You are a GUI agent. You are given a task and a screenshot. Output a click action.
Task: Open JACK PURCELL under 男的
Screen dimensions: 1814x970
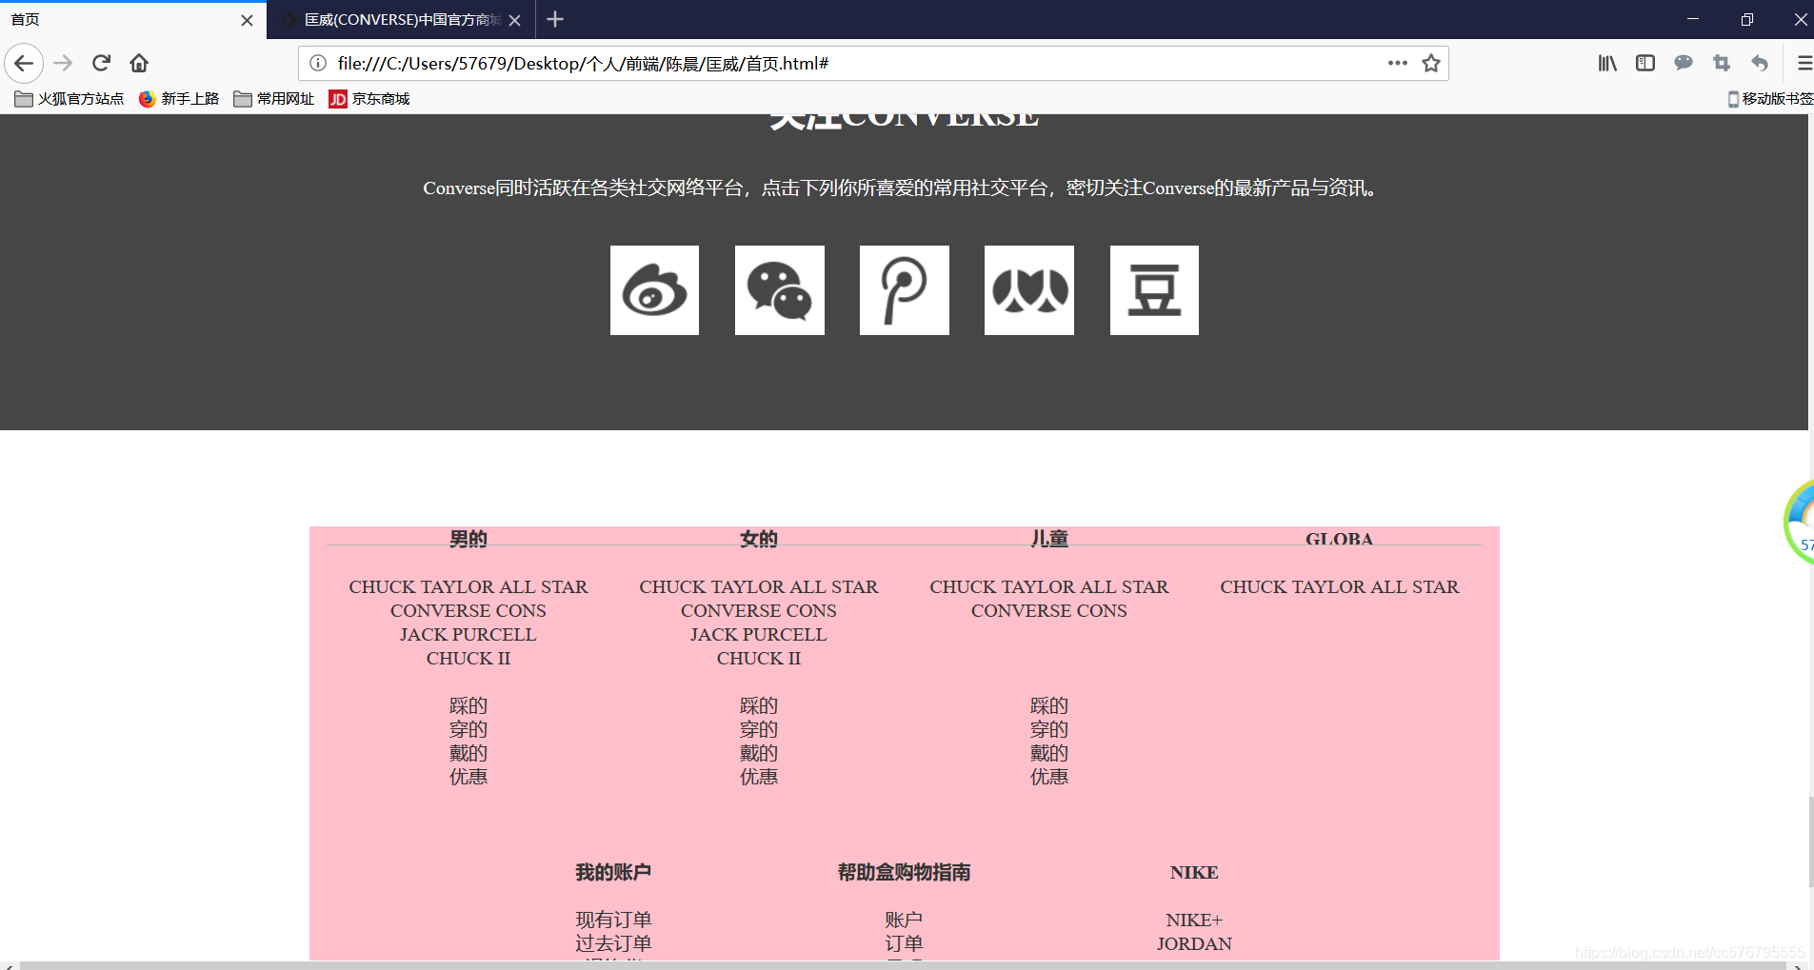tap(468, 634)
